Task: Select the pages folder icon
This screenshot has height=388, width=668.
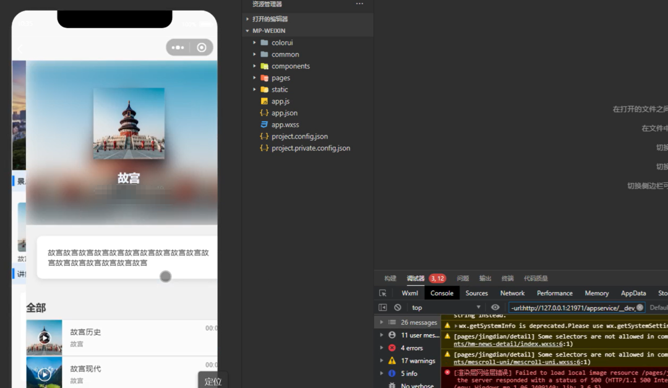Action: click(264, 78)
